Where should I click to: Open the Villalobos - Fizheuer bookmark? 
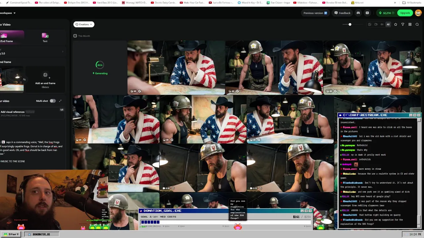click(306, 3)
